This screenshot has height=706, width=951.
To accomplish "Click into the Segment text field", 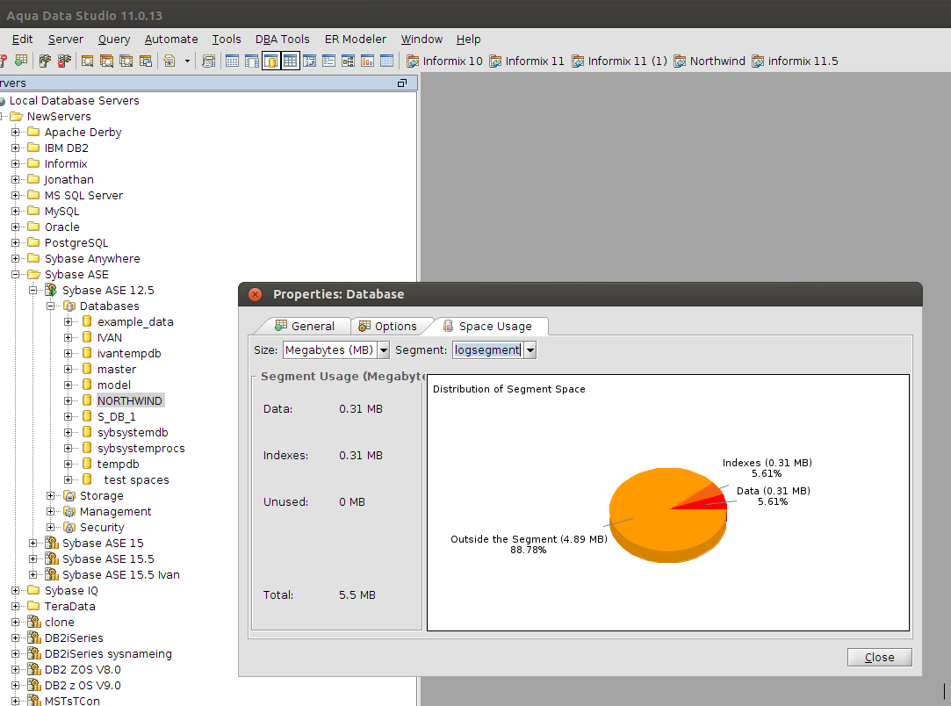I will coord(487,350).
